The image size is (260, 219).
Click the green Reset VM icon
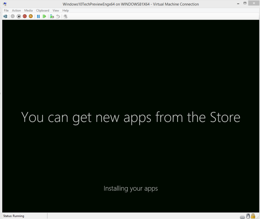pos(44,17)
